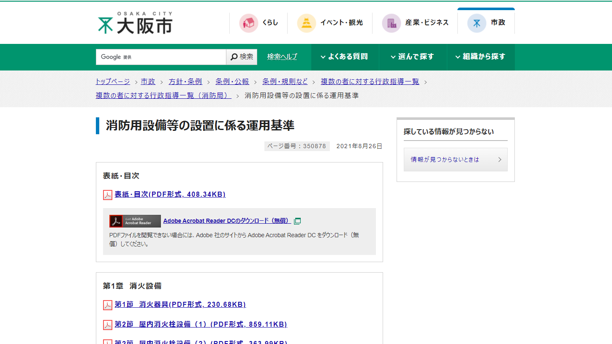Focus the Google search input field

pos(161,57)
